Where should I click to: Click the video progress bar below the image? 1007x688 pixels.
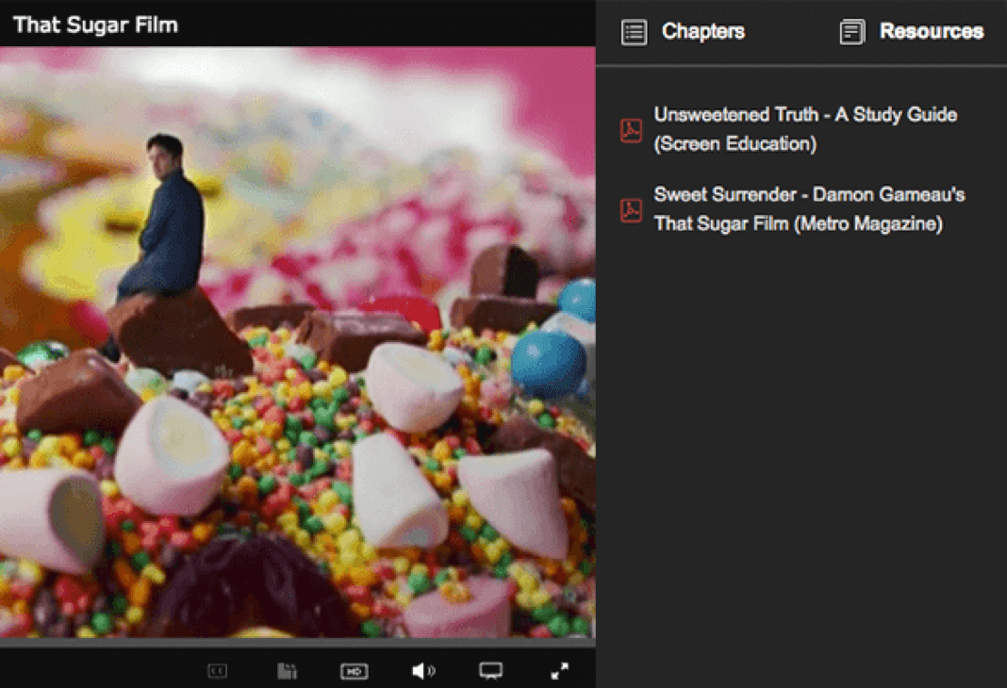pyautogui.click(x=297, y=643)
